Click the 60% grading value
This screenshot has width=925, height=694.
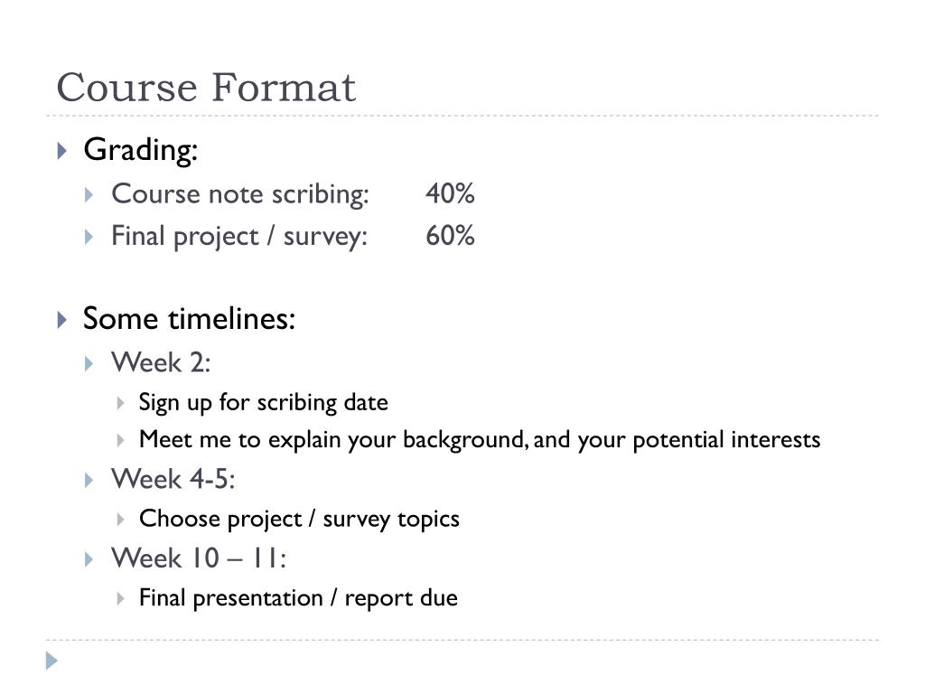[450, 236]
